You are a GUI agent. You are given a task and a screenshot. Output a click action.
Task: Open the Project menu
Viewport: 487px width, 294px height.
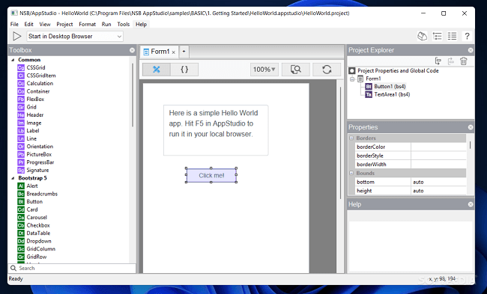[64, 24]
